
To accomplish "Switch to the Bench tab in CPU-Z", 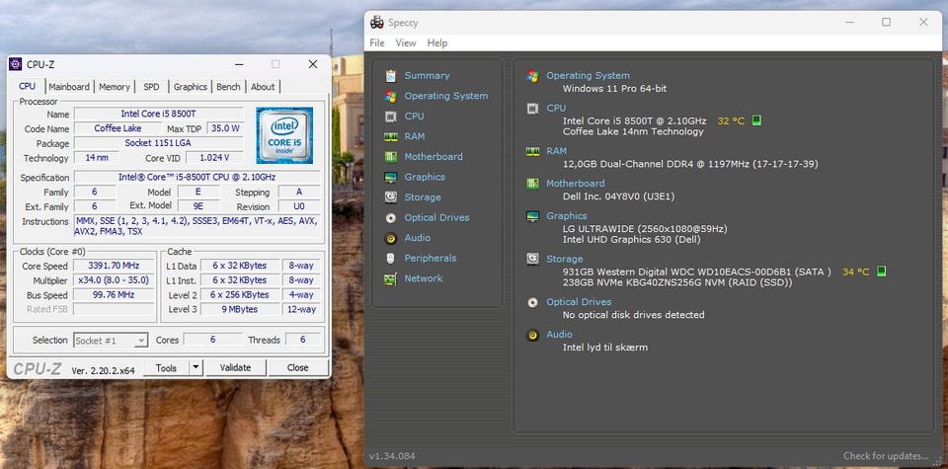I will [228, 87].
